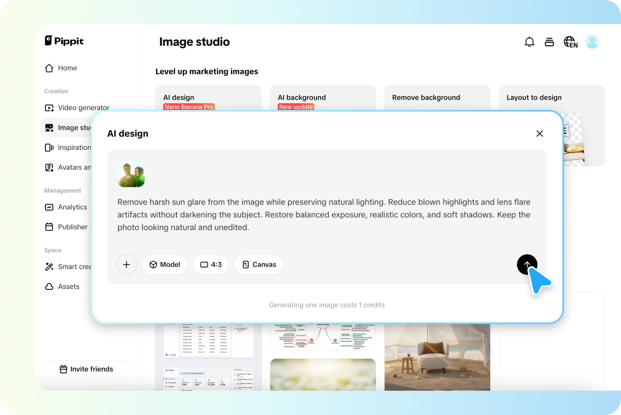Select the Video generator sidebar icon
The height and width of the screenshot is (415, 621).
tap(49, 107)
